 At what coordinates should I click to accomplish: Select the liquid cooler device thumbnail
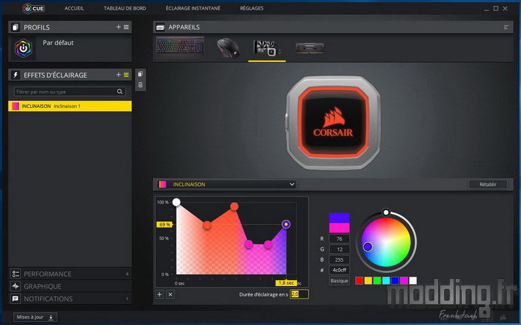point(267,48)
